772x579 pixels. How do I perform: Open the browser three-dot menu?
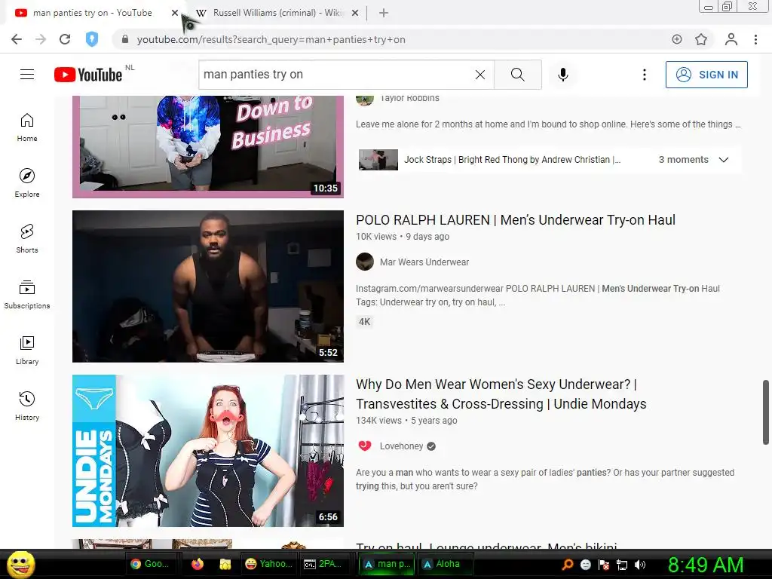point(755,39)
